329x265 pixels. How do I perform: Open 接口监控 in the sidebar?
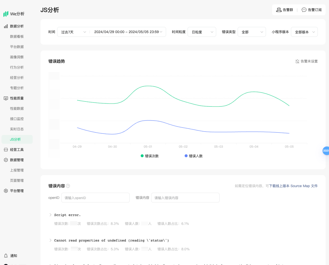[17, 119]
